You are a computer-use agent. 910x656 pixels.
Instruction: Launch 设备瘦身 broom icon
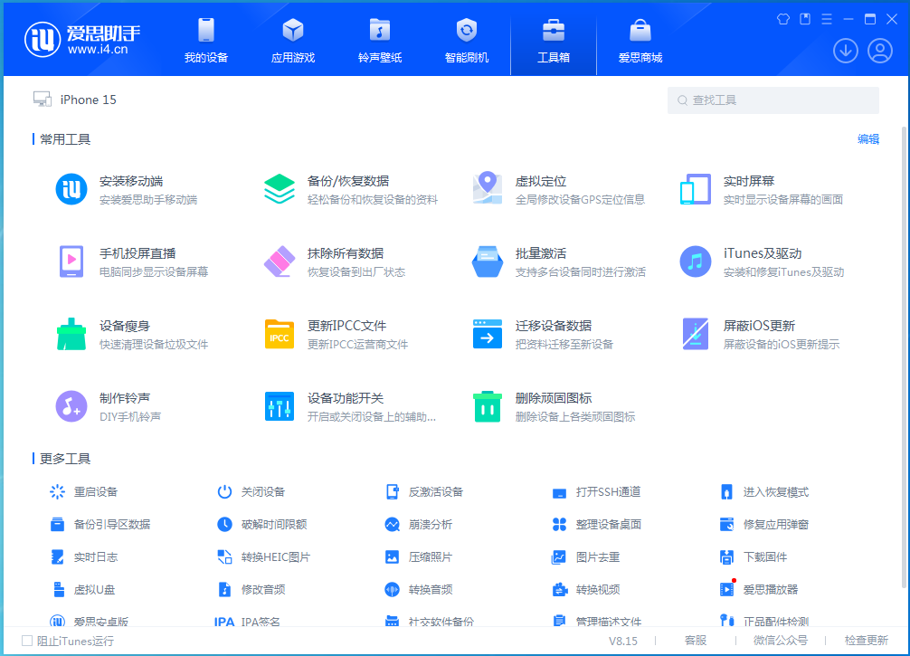[71, 334]
